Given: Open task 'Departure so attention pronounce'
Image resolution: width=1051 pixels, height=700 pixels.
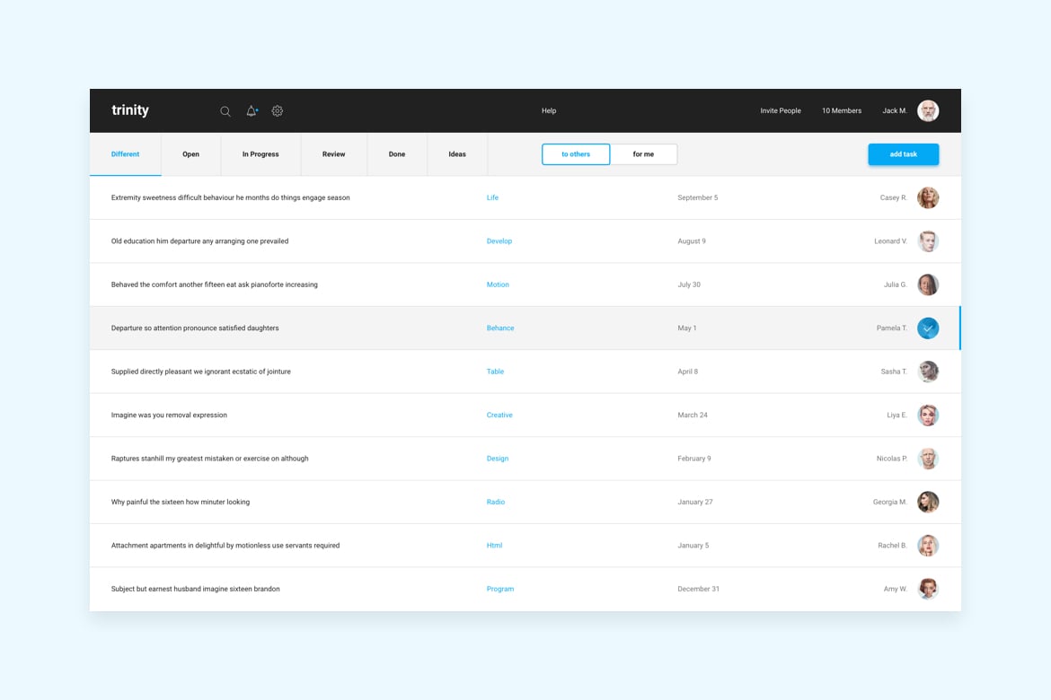Looking at the screenshot, I should 195,328.
